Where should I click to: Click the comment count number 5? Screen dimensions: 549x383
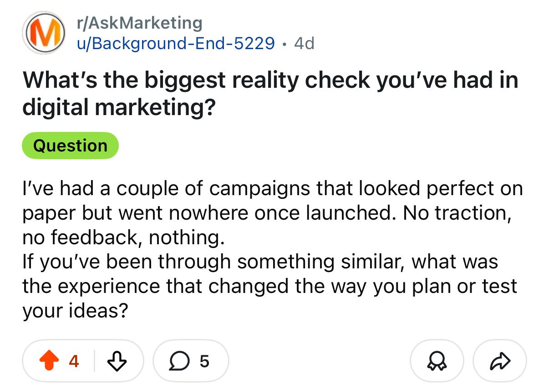(x=204, y=361)
